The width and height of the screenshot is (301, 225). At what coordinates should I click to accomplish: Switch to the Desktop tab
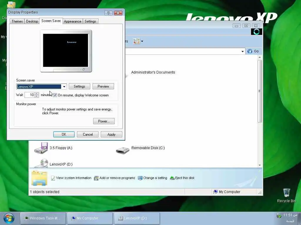click(32, 21)
